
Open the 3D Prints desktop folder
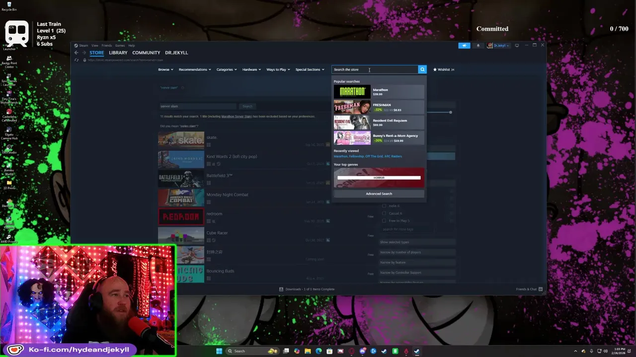(x=9, y=184)
